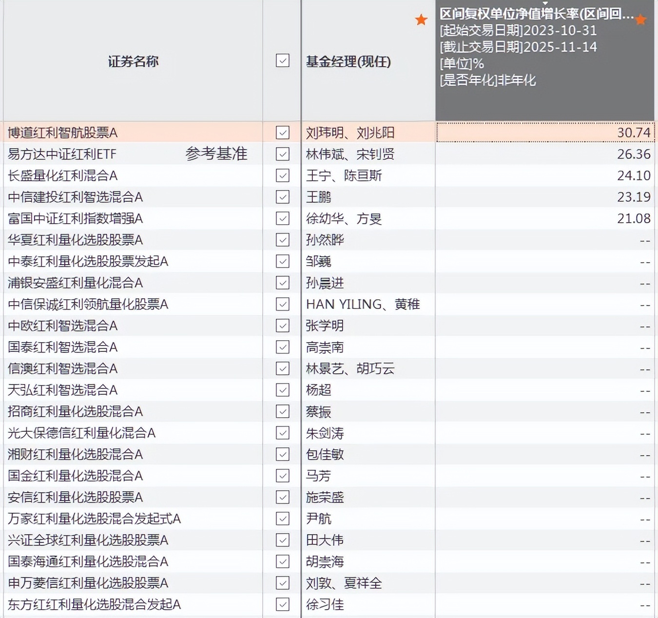Image resolution: width=658 pixels, height=618 pixels.
Task: Toggle checkbox for 天弘红利智选混合A row
Action: click(282, 390)
